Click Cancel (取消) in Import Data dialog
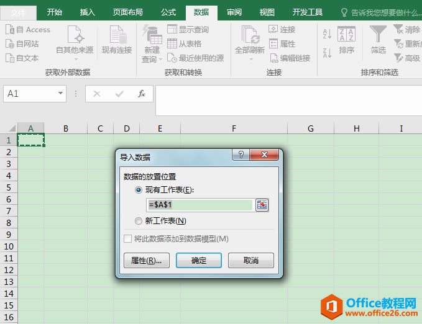This screenshot has width=422, height=324. point(251,260)
